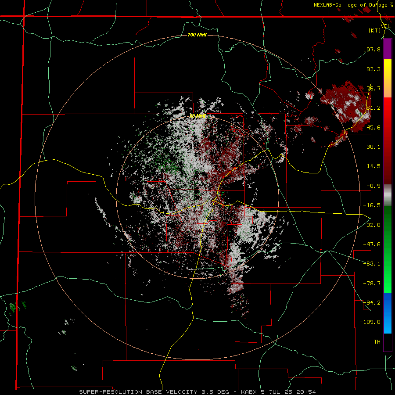The height and width of the screenshot is (395, 395).
Task: Click the 76.7 scale value
Action: (x=373, y=88)
